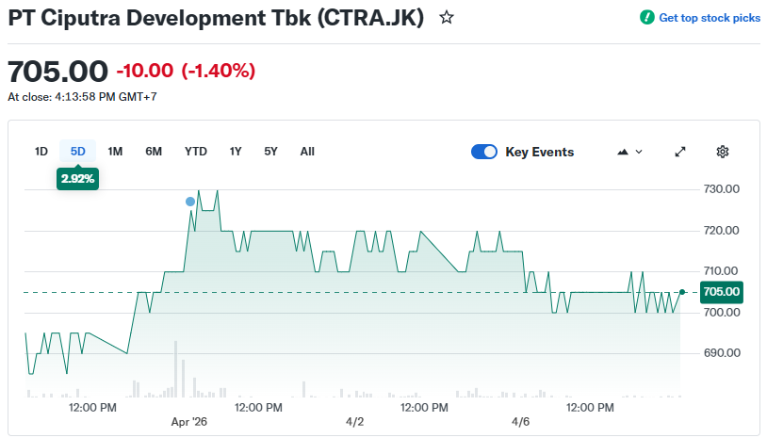Click the blue key event dot on chart
This screenshot has width=767, height=438.
click(190, 202)
